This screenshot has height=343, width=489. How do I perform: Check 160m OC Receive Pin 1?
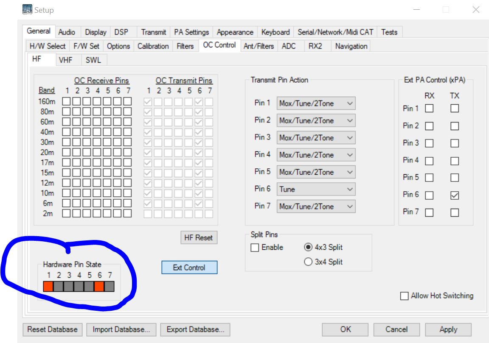coord(67,101)
